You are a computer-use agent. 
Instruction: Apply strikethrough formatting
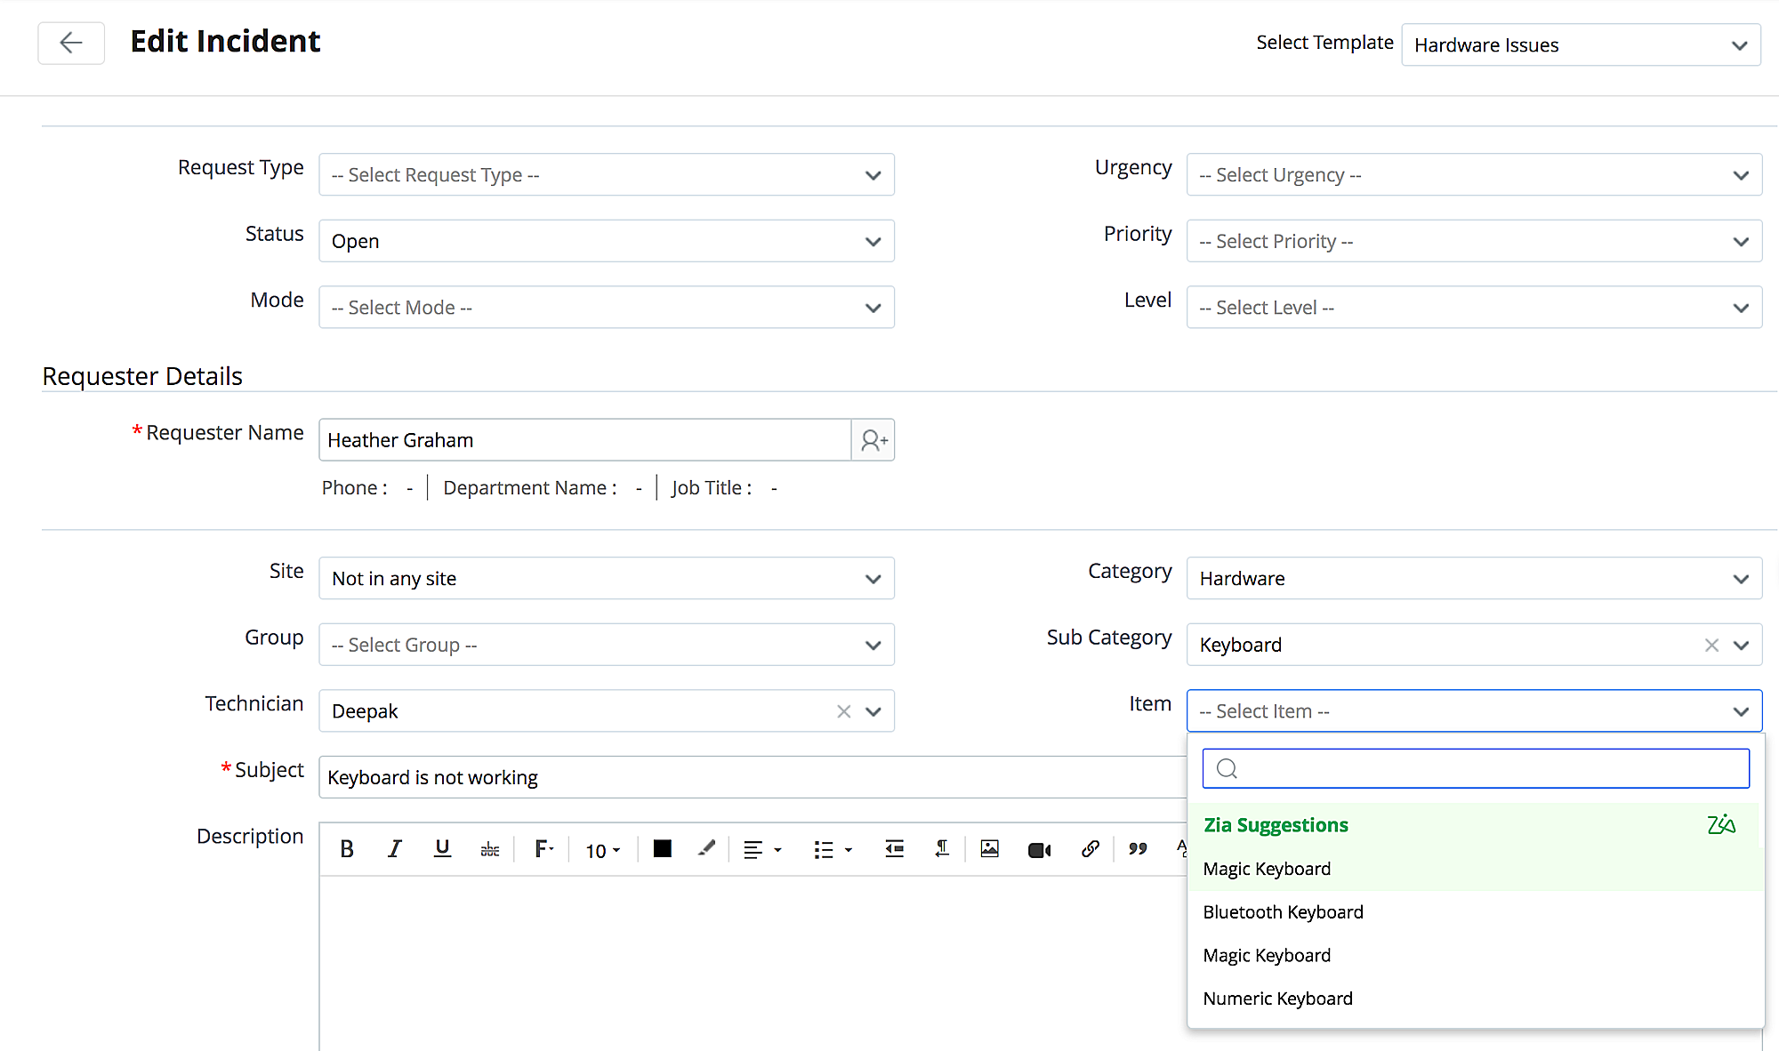point(490,850)
